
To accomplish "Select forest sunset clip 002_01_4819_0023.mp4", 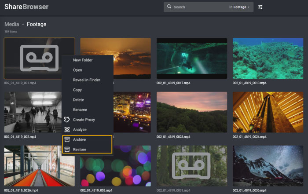I will coord(192,112).
